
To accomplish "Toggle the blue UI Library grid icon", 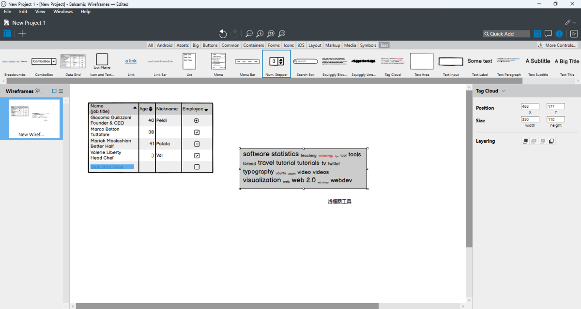I will [537, 34].
